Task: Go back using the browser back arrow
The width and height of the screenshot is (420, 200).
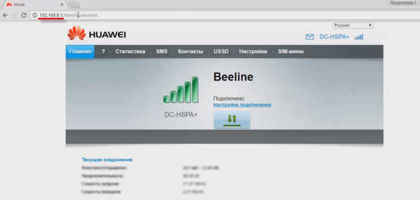Action: [5, 15]
